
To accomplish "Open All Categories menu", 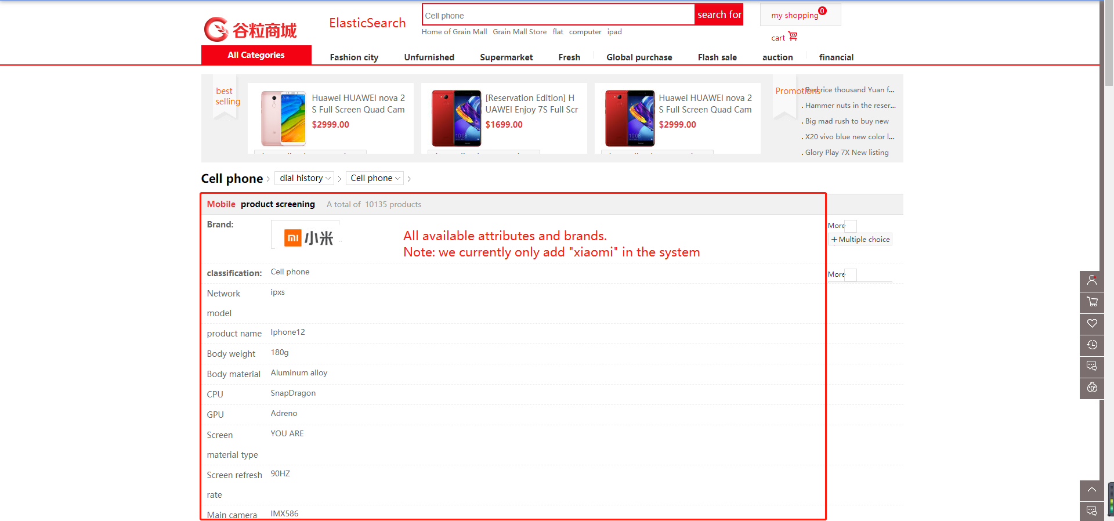I will coord(256,55).
